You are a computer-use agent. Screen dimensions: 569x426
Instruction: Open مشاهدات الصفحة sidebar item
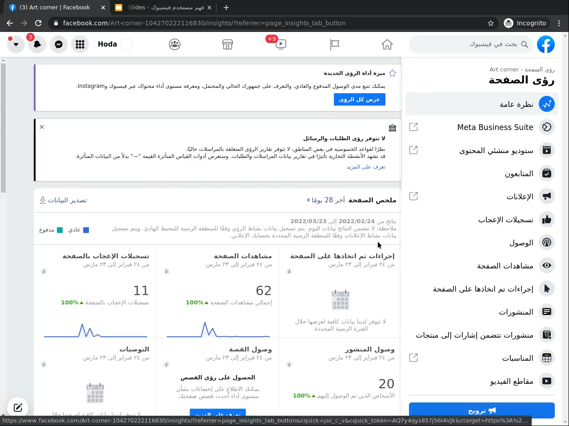click(x=482, y=266)
